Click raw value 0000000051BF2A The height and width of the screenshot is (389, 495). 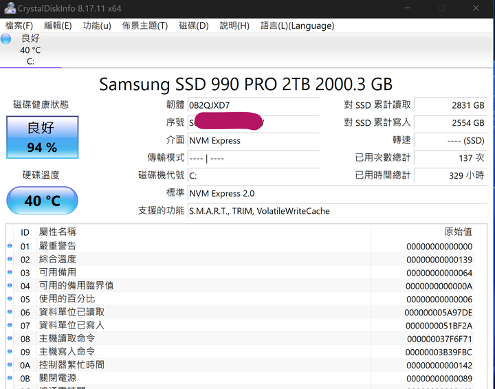click(x=439, y=326)
